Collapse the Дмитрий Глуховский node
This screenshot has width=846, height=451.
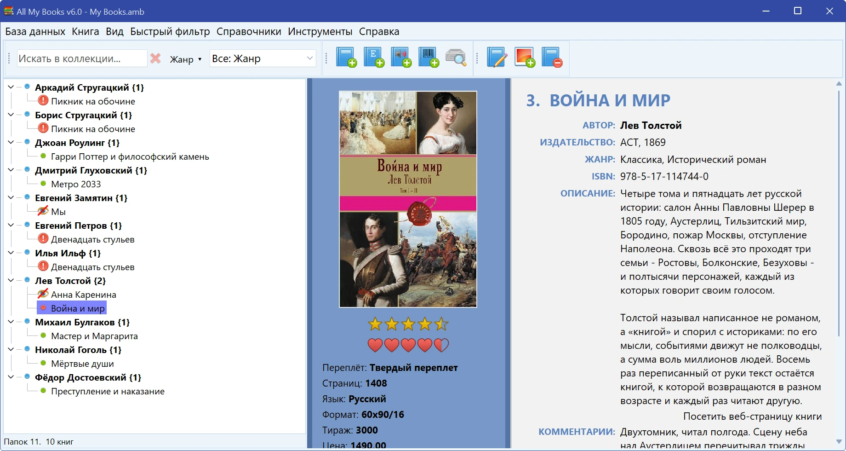tap(11, 170)
